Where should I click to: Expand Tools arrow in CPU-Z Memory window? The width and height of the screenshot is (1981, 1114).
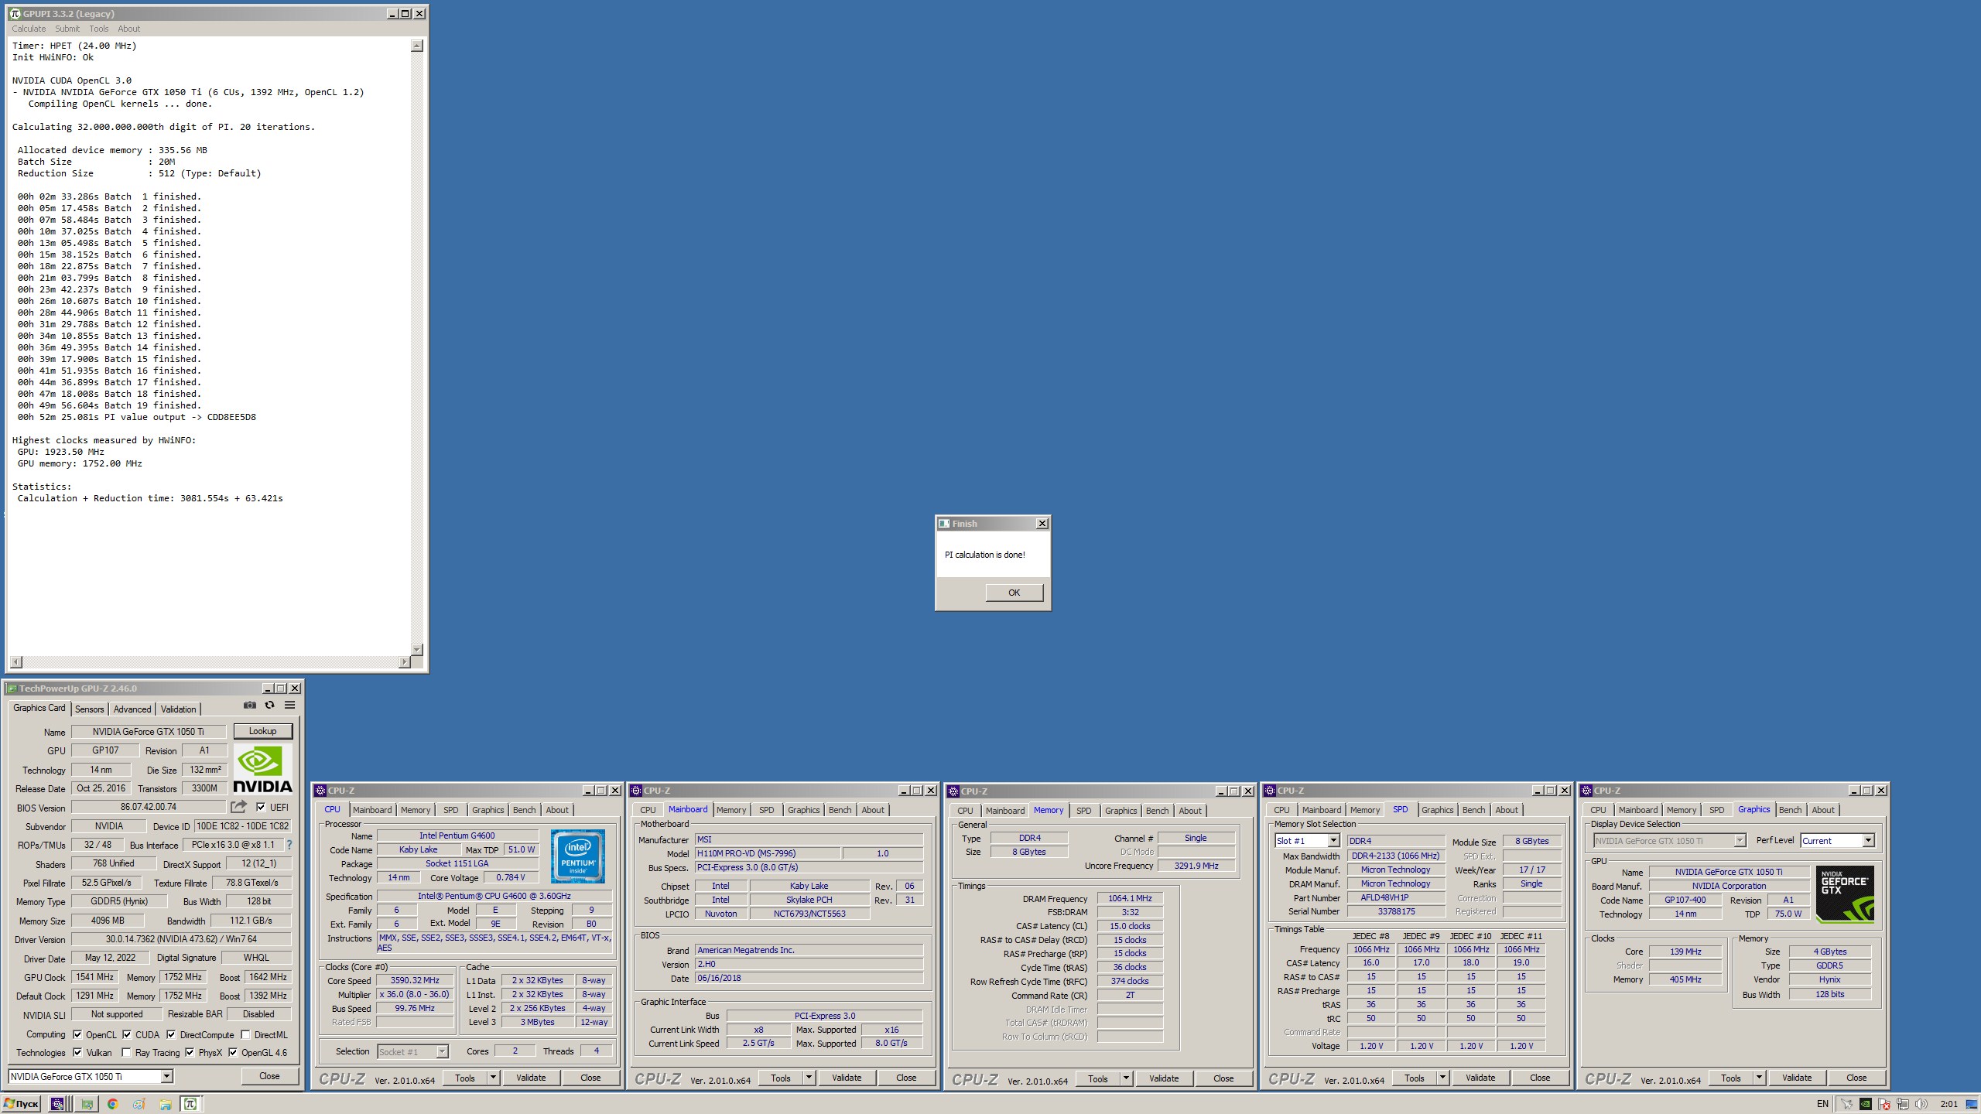pos(1126,1078)
